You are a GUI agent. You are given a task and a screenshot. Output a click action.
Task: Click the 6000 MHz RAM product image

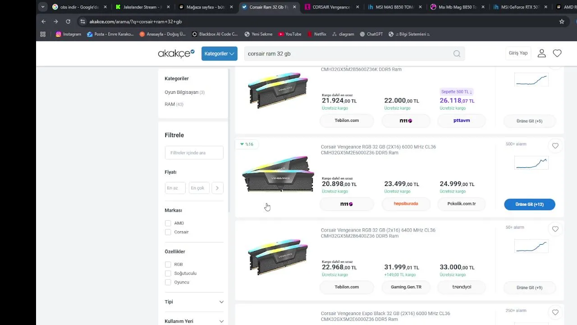pyautogui.click(x=278, y=174)
